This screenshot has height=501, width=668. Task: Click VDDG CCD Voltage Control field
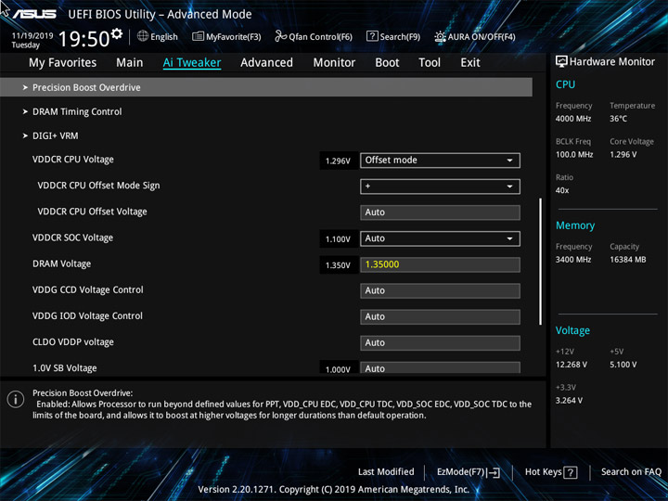[440, 290]
